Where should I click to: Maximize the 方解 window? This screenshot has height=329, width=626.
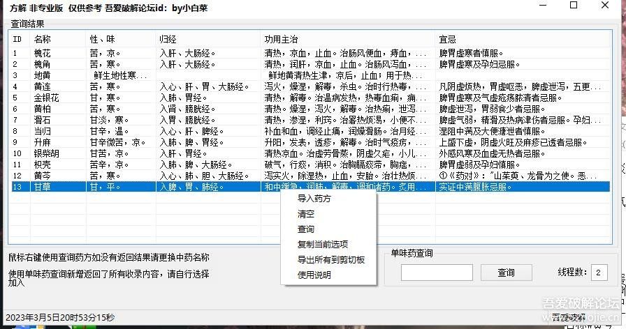pos(574,5)
